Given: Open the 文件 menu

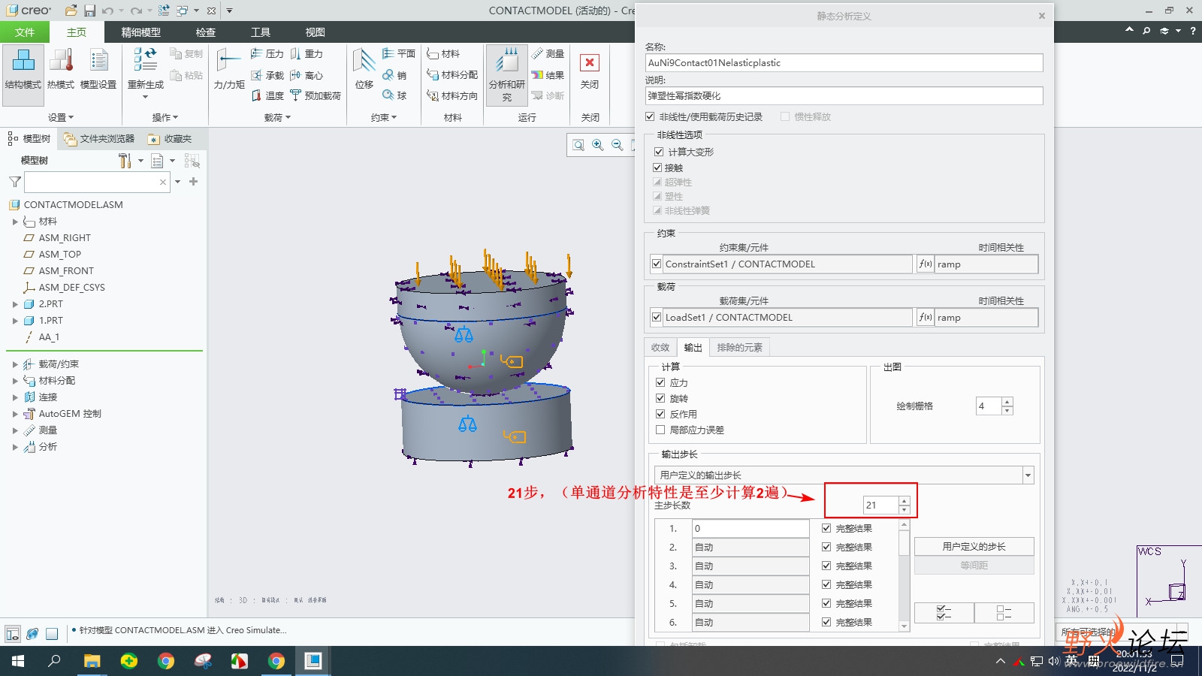Looking at the screenshot, I should coord(25,32).
